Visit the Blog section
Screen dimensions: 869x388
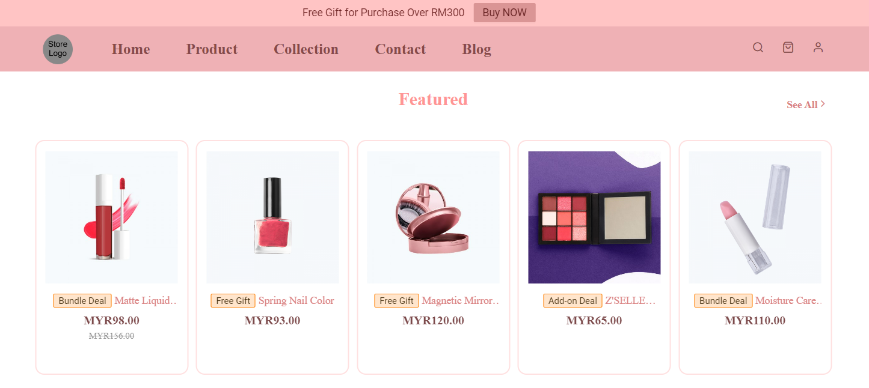(476, 49)
